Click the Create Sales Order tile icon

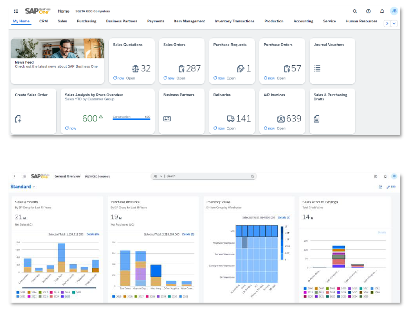18,119
